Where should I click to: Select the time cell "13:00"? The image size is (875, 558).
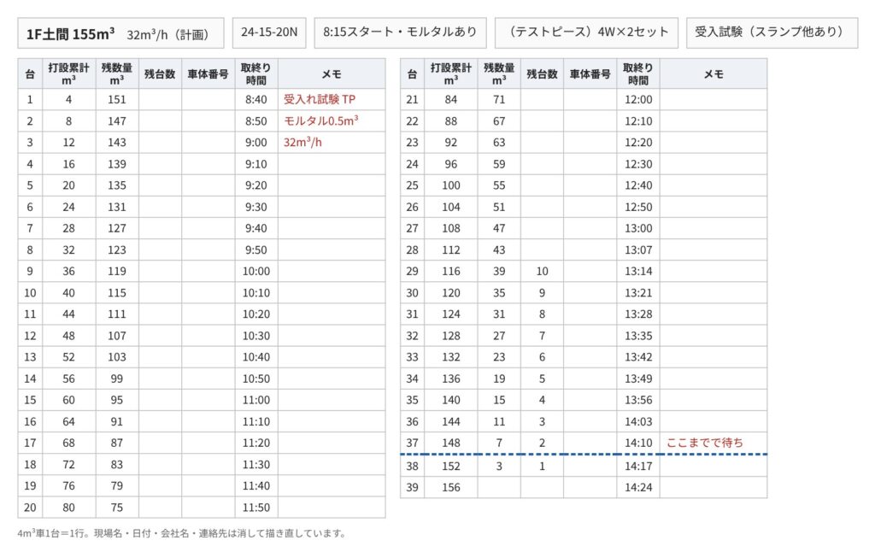(638, 228)
